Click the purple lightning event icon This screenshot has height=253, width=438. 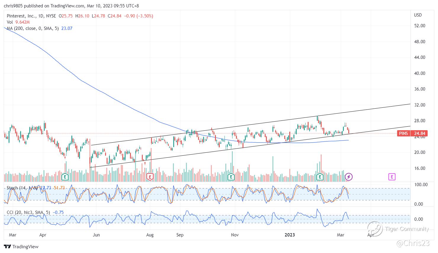tap(349, 177)
